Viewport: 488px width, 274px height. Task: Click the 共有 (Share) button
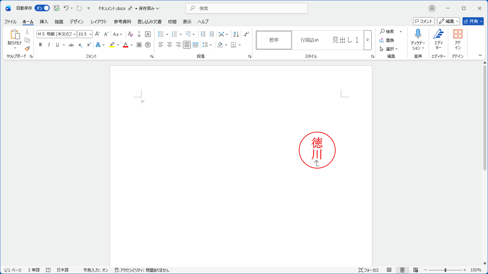coord(473,21)
